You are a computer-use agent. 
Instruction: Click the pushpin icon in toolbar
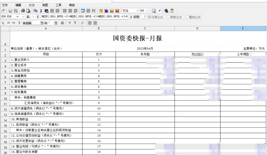[x=159, y=11]
